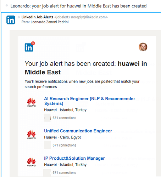Open the profile photo in the email header

pos(143,47)
